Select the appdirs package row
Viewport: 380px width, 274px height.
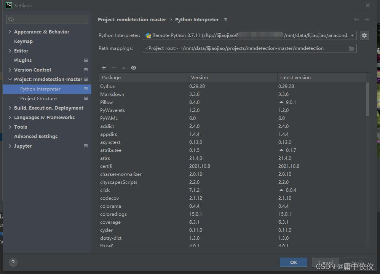tap(233, 134)
